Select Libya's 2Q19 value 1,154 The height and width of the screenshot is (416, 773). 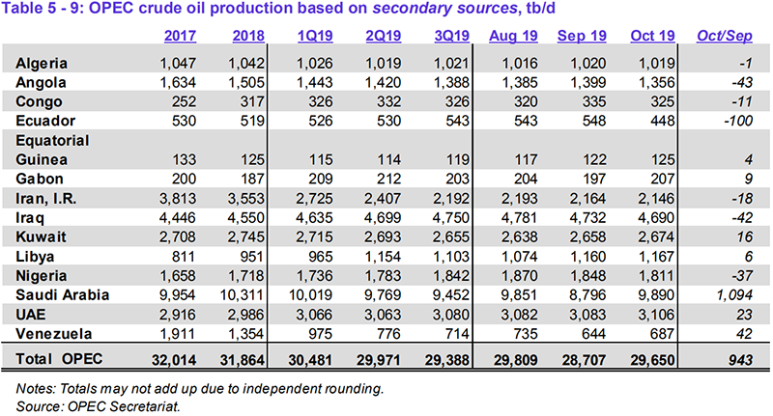(x=383, y=257)
